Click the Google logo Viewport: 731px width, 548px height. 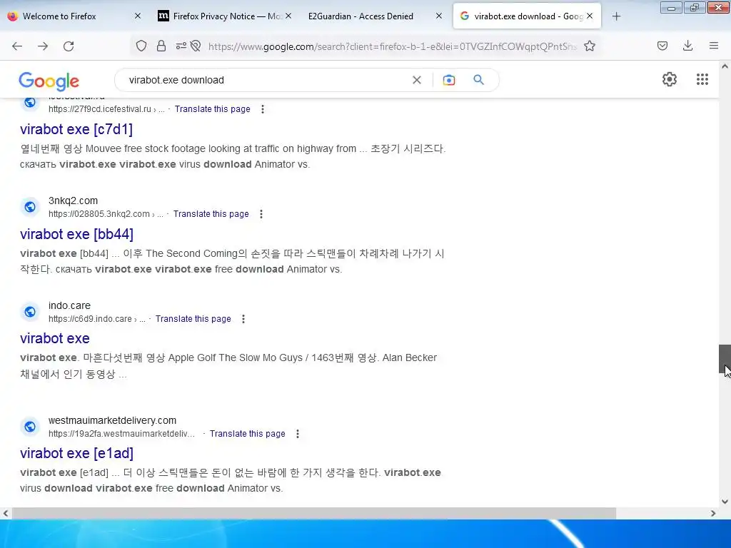49,81
